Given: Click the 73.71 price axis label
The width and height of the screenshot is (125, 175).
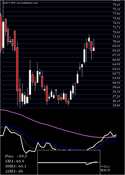Looking at the screenshot, I should coord(116,27).
